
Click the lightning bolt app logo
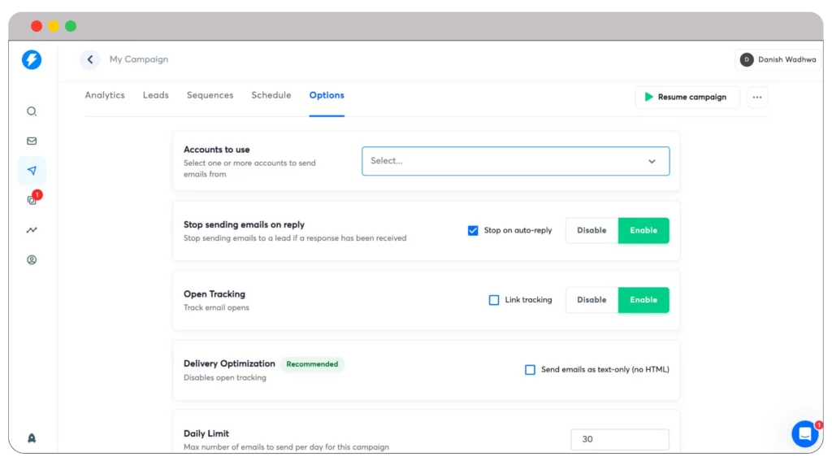point(31,60)
